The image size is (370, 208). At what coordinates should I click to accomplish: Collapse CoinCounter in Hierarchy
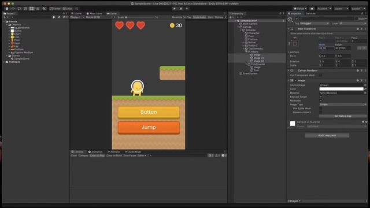[246, 64]
